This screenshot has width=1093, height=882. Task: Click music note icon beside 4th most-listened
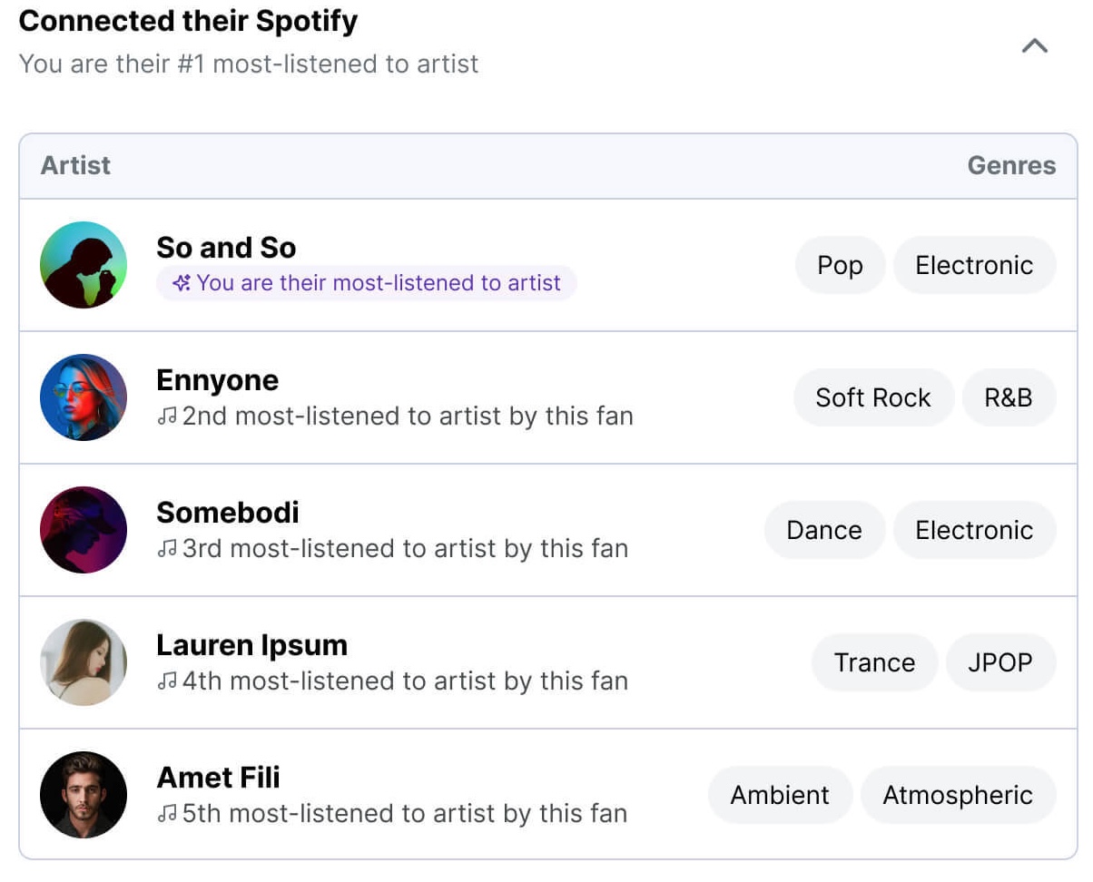click(x=167, y=681)
